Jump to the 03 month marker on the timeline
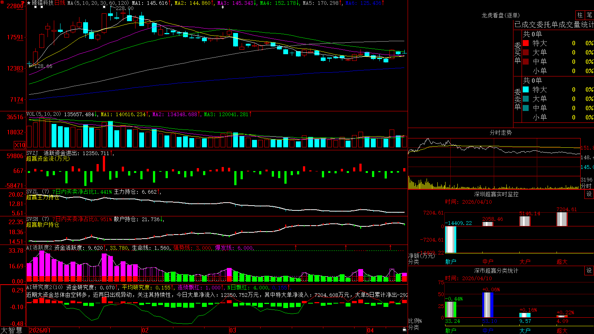The width and height of the screenshot is (594, 334). pos(233,330)
